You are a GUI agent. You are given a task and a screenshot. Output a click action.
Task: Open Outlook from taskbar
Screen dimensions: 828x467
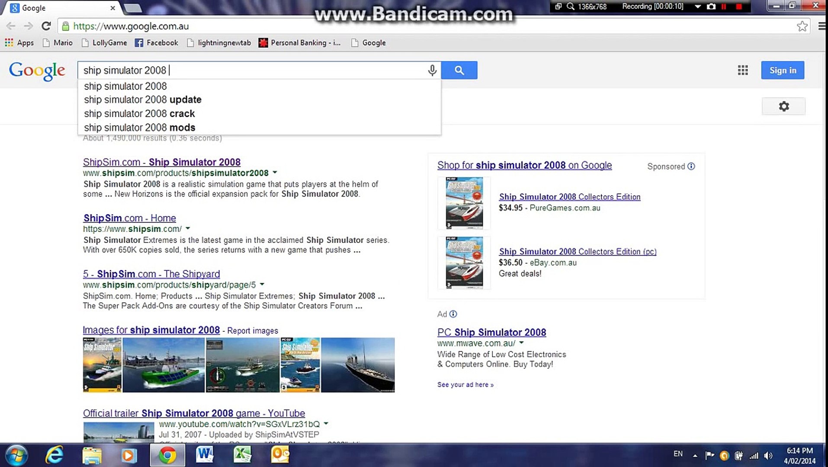(x=280, y=455)
